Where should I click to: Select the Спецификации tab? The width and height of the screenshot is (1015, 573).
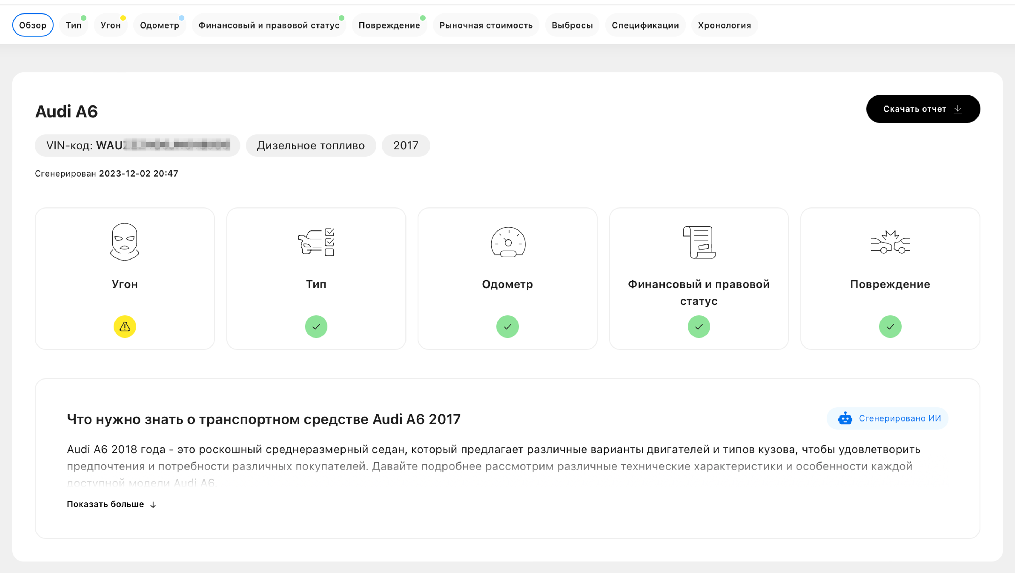(645, 25)
